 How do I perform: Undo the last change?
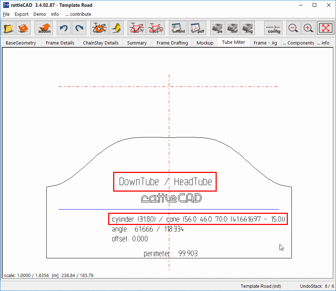pyautogui.click(x=64, y=28)
